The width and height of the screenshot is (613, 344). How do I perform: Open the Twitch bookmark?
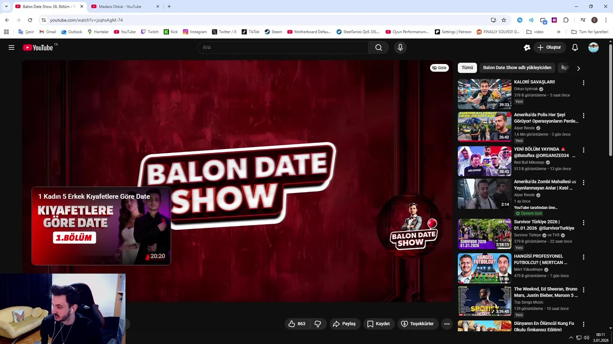(149, 32)
